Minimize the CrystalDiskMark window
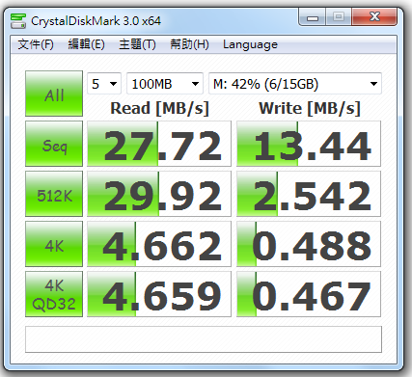 [x=313, y=16]
